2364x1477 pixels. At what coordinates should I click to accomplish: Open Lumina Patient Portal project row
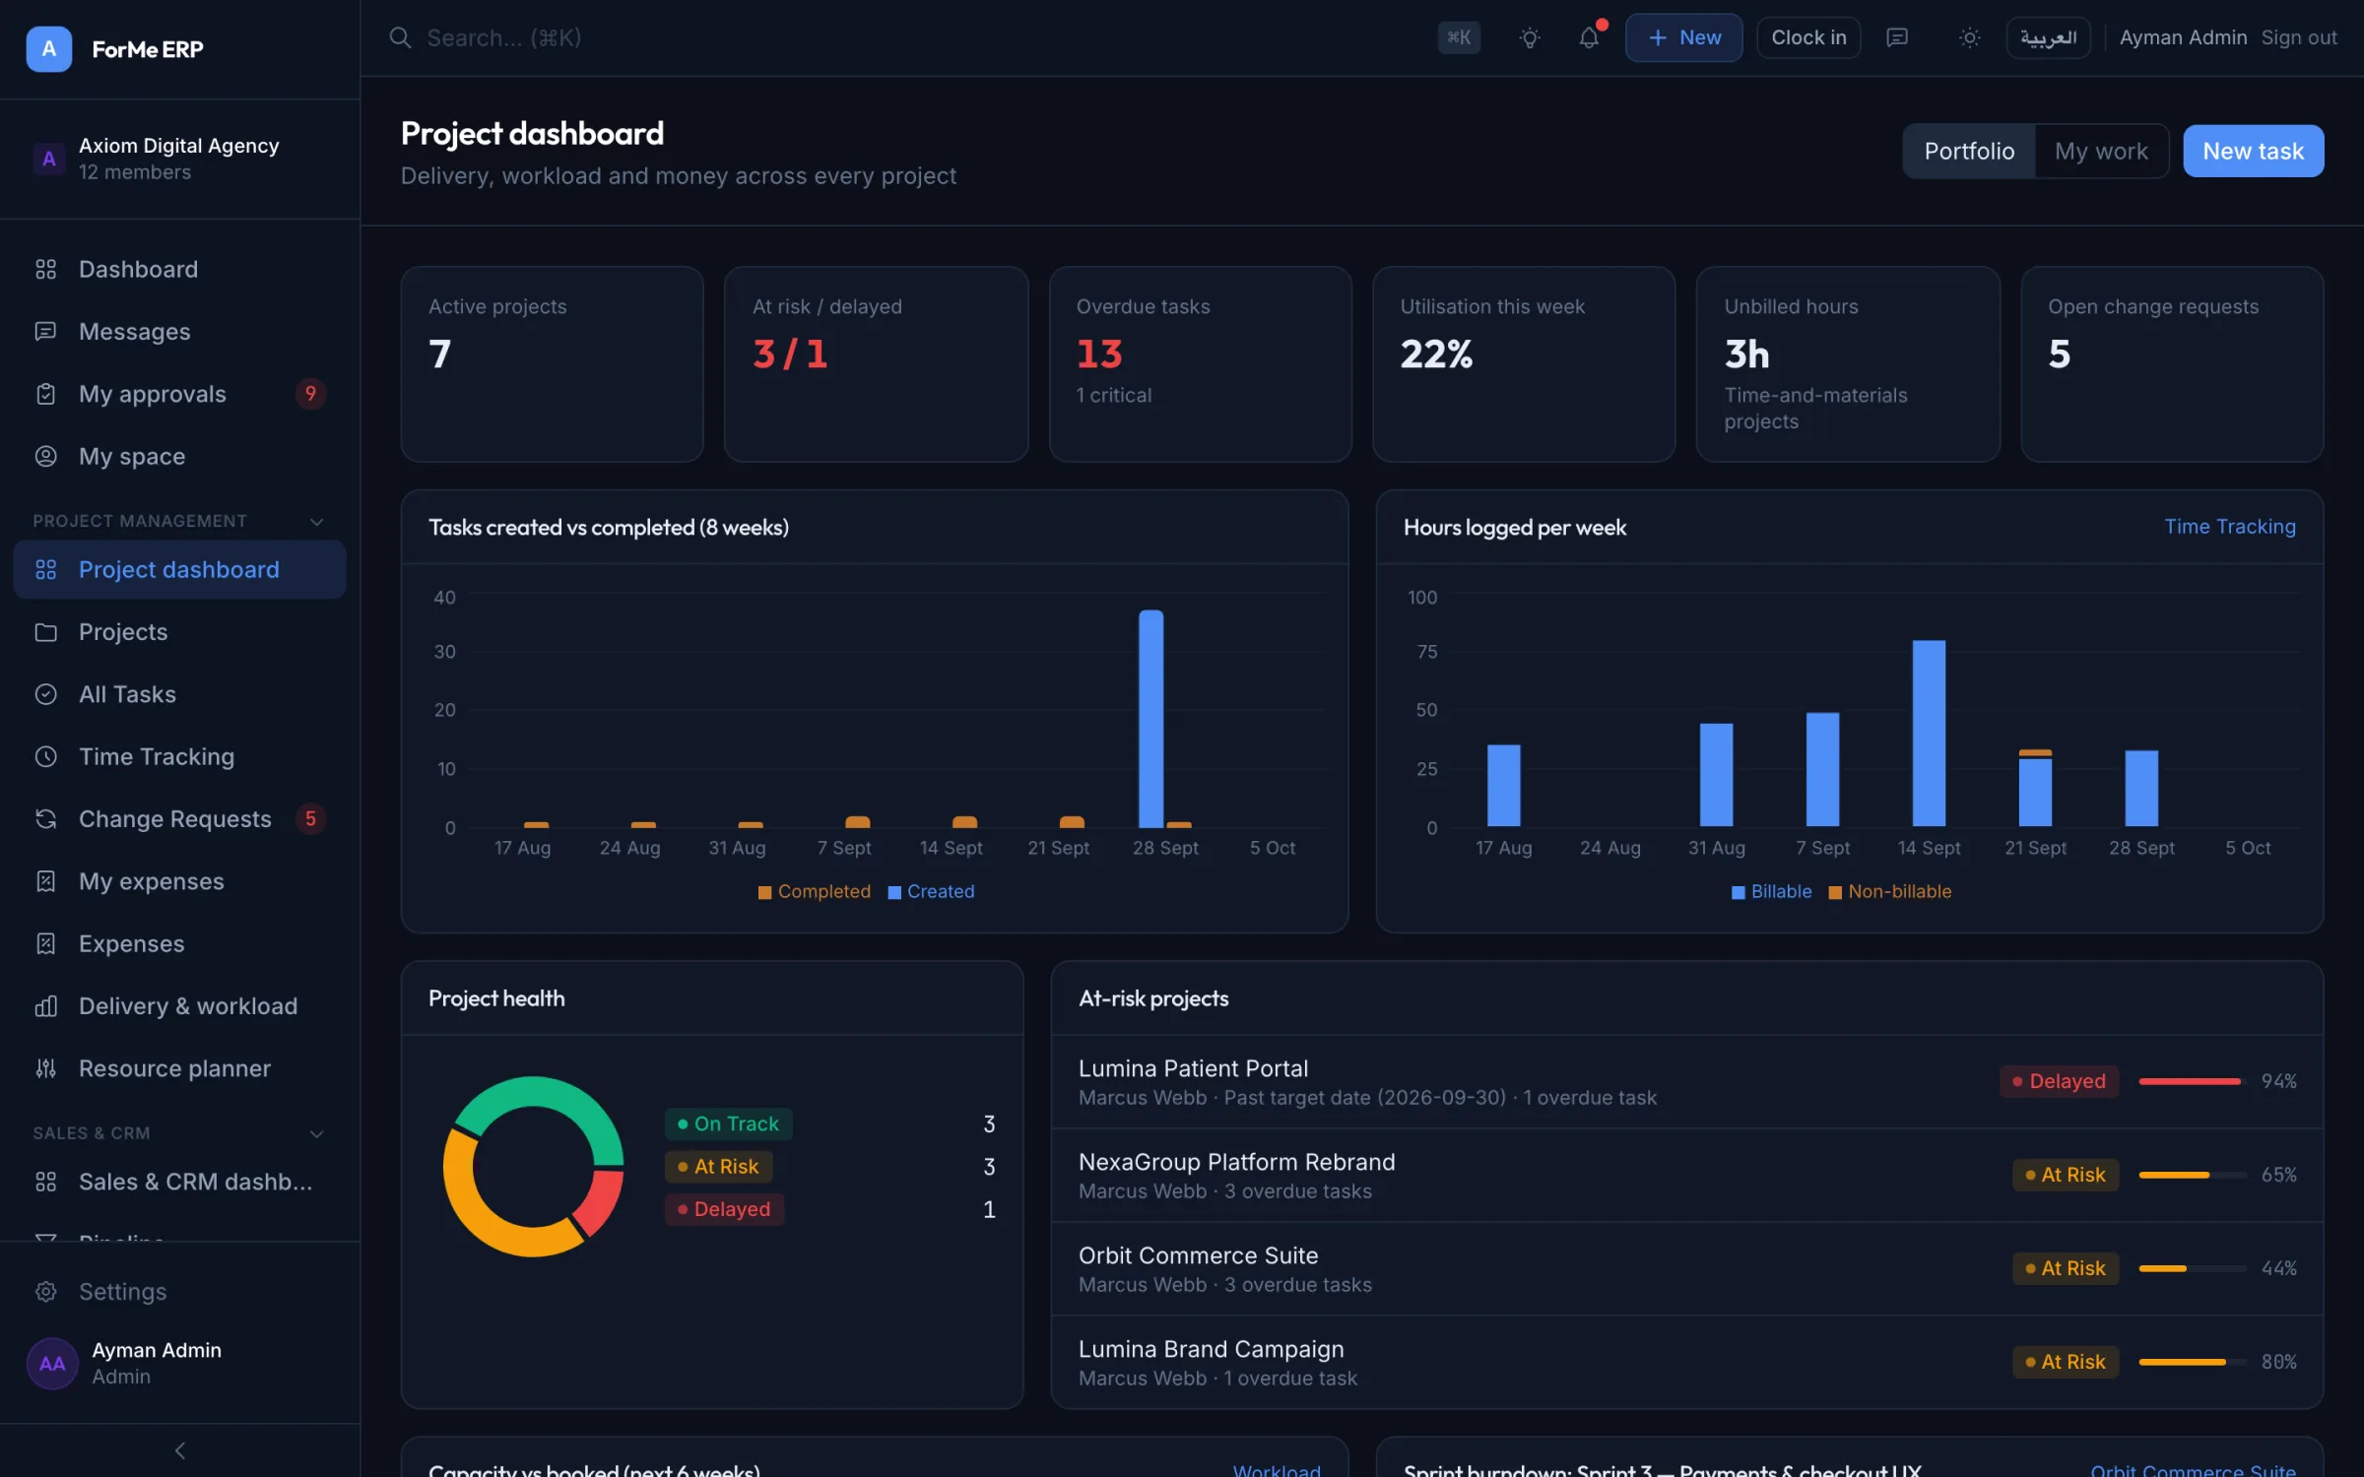point(1686,1081)
